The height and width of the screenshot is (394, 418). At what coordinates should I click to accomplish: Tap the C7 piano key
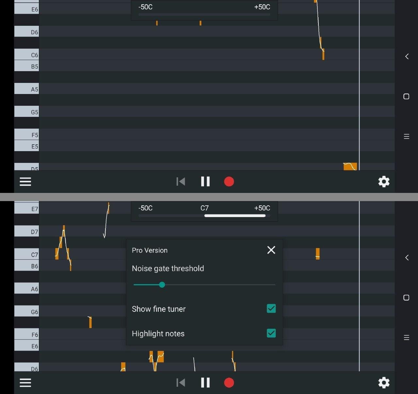click(x=27, y=254)
